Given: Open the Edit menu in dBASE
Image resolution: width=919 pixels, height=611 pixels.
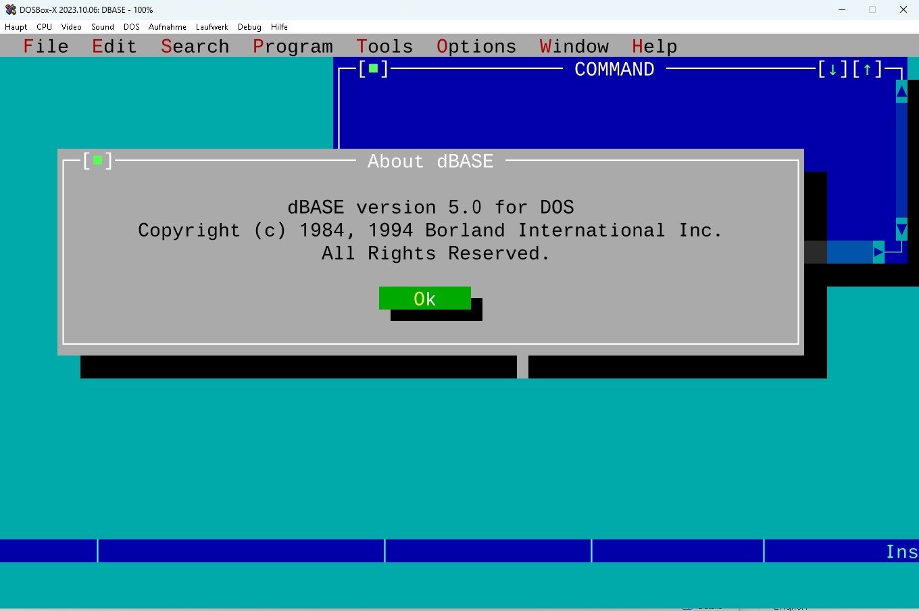Looking at the screenshot, I should pyautogui.click(x=114, y=46).
